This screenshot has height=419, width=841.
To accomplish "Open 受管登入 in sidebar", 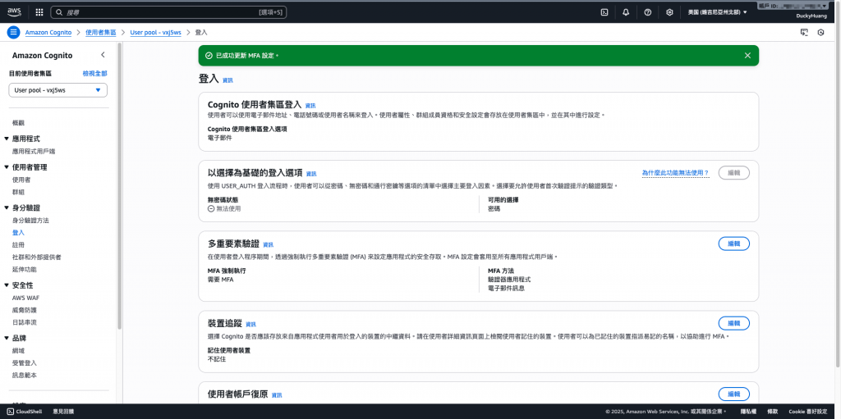I will coord(25,362).
